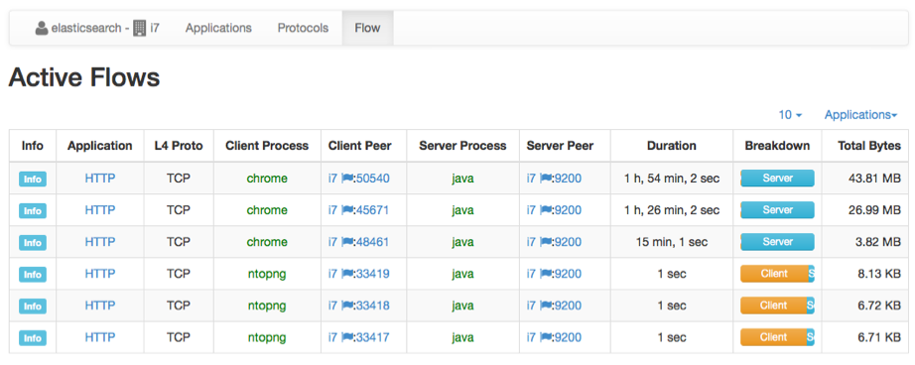Click ntopng process in 33419 row
The width and height of the screenshot is (915, 365).
(x=267, y=274)
